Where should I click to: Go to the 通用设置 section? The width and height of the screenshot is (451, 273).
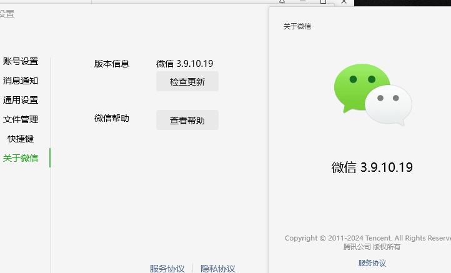[21, 100]
